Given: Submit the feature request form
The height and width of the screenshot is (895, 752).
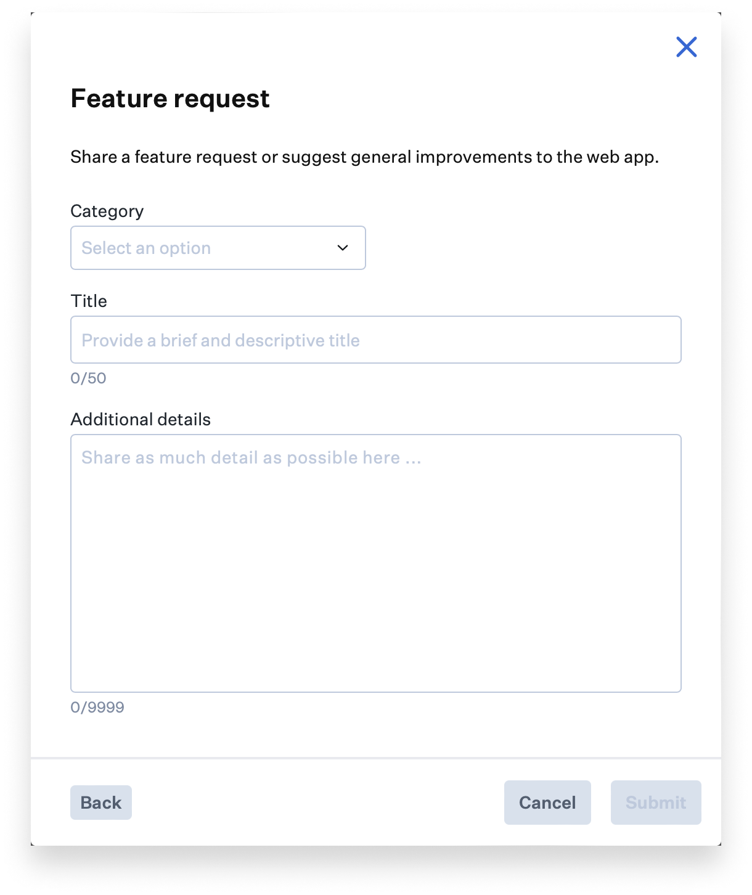Looking at the screenshot, I should pos(655,802).
